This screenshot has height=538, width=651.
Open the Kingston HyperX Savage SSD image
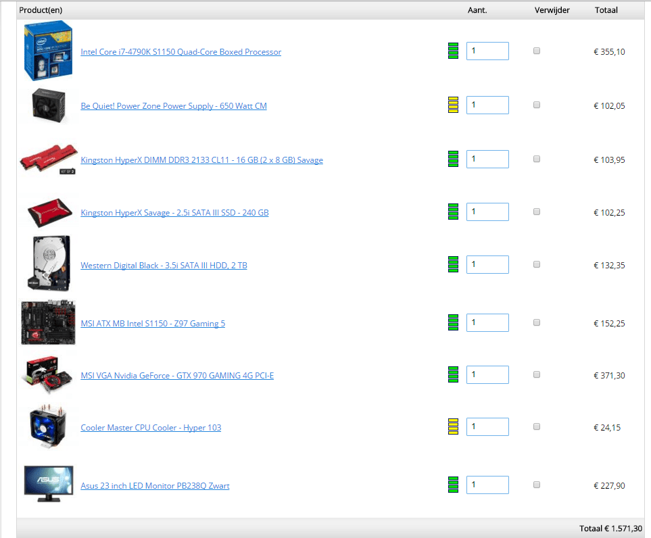(50, 212)
